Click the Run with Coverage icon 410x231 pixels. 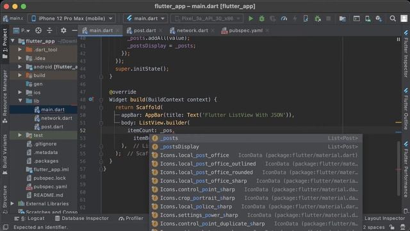(273, 19)
